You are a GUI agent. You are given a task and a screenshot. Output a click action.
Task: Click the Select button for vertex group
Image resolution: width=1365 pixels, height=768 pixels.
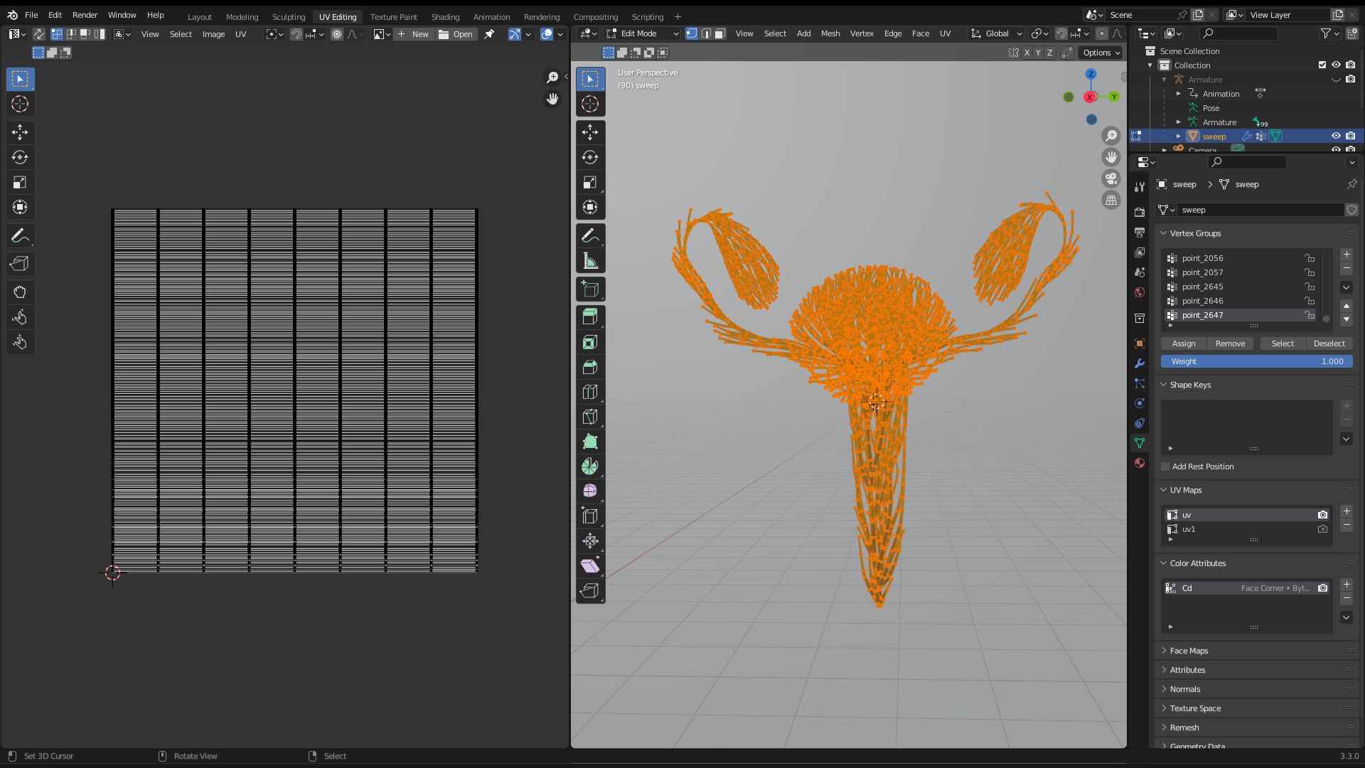pyautogui.click(x=1283, y=343)
